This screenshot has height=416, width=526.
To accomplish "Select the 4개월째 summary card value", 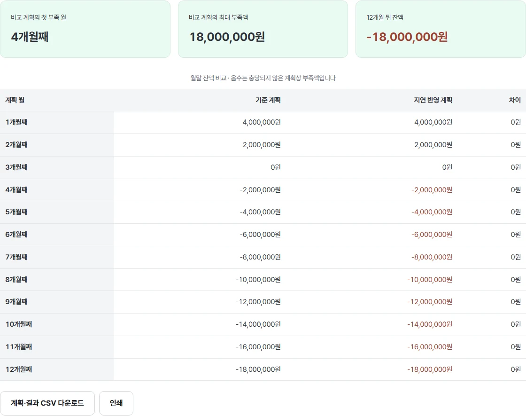I will (x=30, y=37).
